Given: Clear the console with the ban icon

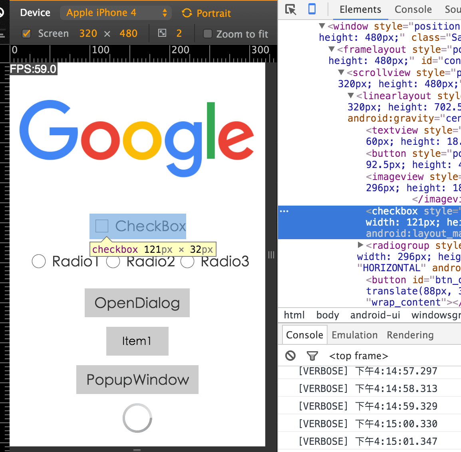Looking at the screenshot, I should click(x=290, y=356).
